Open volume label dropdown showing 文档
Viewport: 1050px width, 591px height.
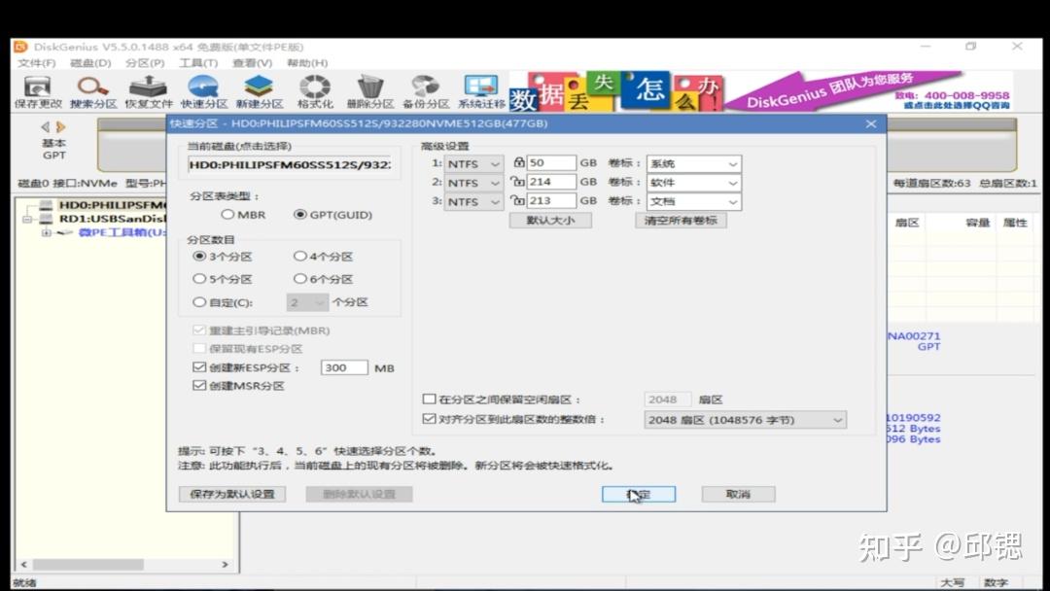point(694,201)
